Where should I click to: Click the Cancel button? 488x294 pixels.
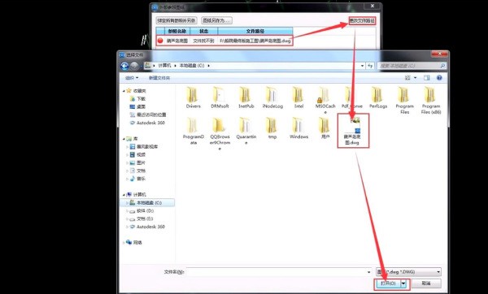point(425,283)
